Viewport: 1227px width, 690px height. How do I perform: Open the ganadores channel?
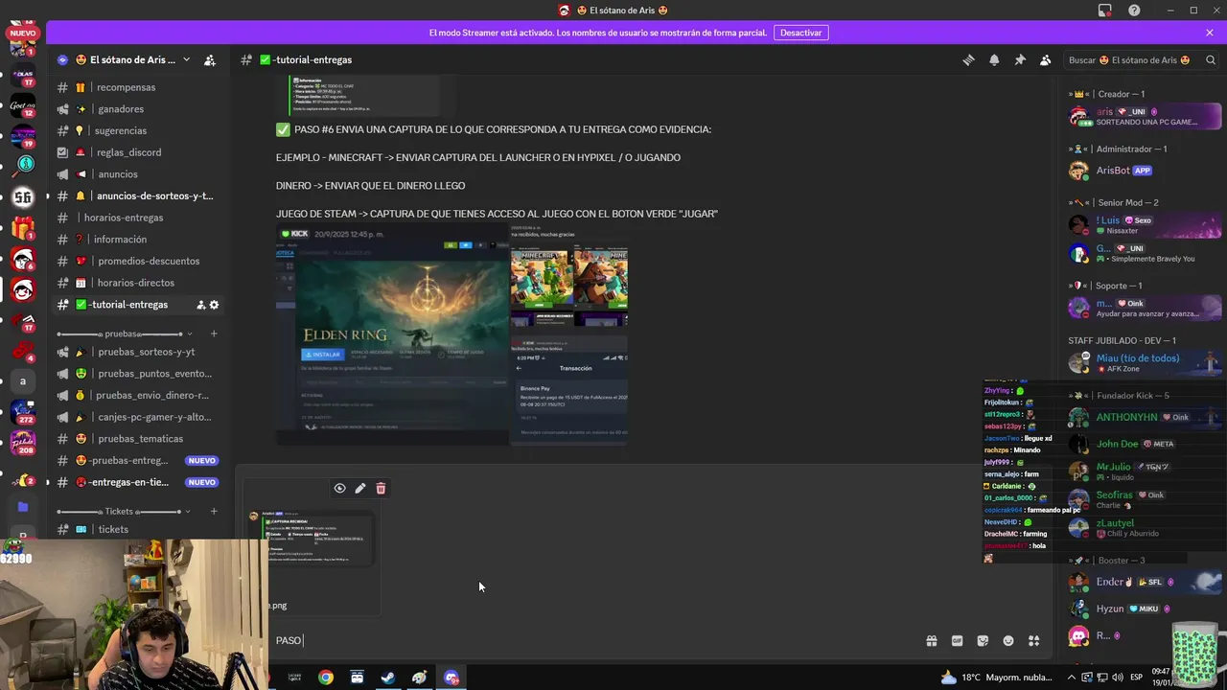139,109
